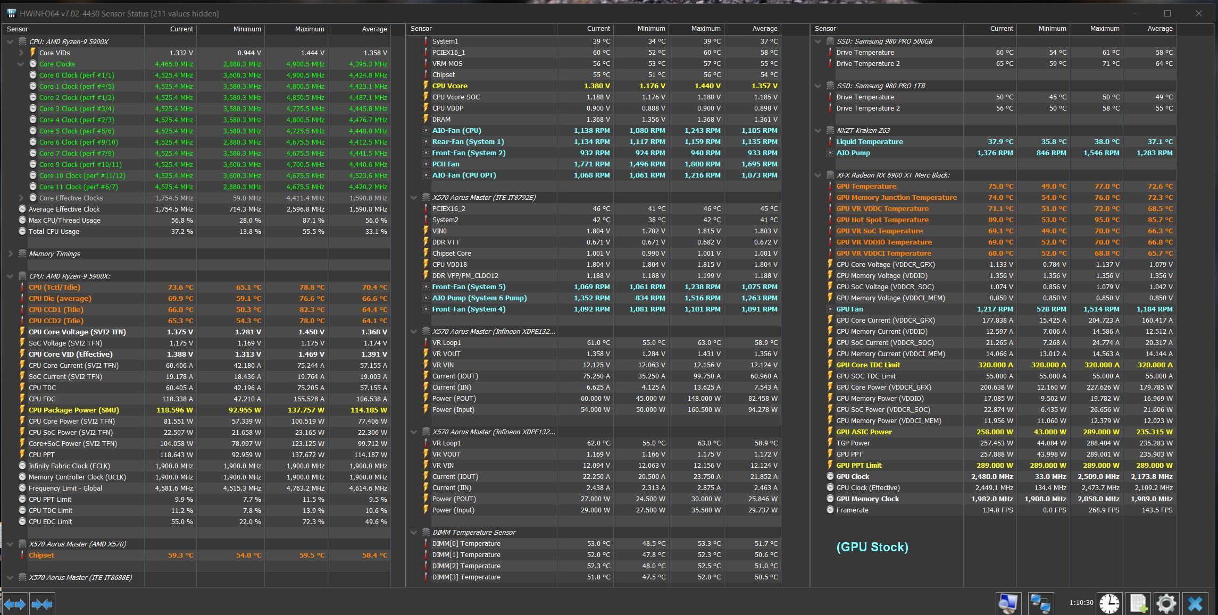This screenshot has height=615, width=1218.
Task: Click the fan icon beside AIO Pump in NZXT Kraken
Action: click(x=830, y=153)
